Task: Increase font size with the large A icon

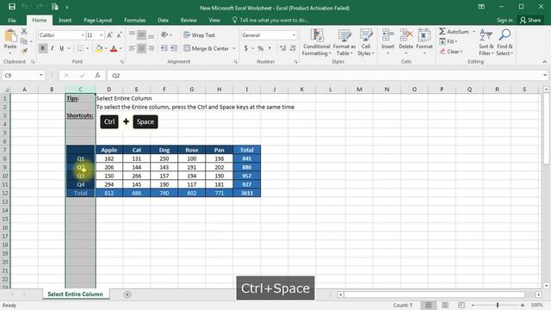Action: (109, 35)
